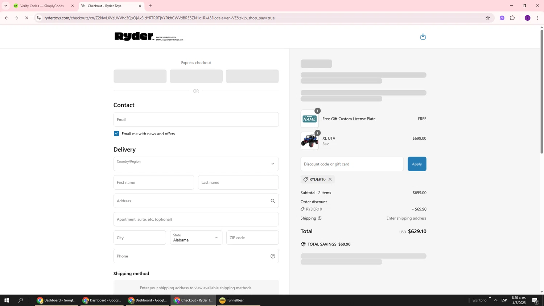This screenshot has width=544, height=306.
Task: Remove the RYDER10 discount code tag
Action: point(330,179)
